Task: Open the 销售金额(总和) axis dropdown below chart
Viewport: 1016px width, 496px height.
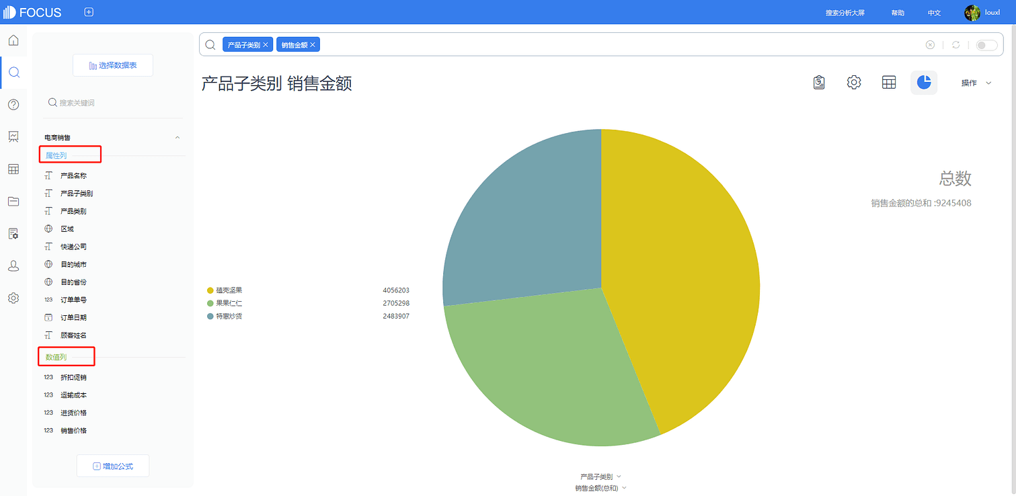Action: [x=601, y=488]
